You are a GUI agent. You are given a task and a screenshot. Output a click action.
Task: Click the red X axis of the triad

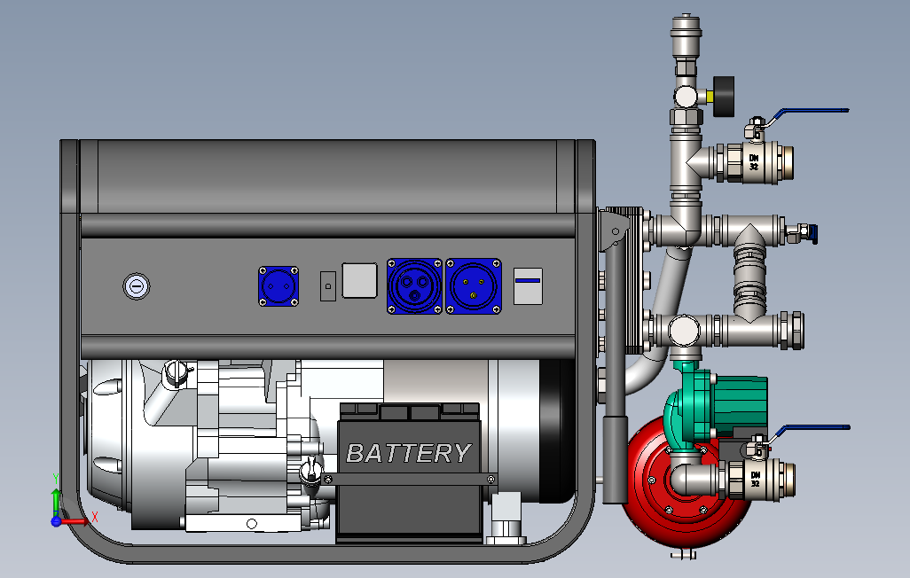point(75,522)
